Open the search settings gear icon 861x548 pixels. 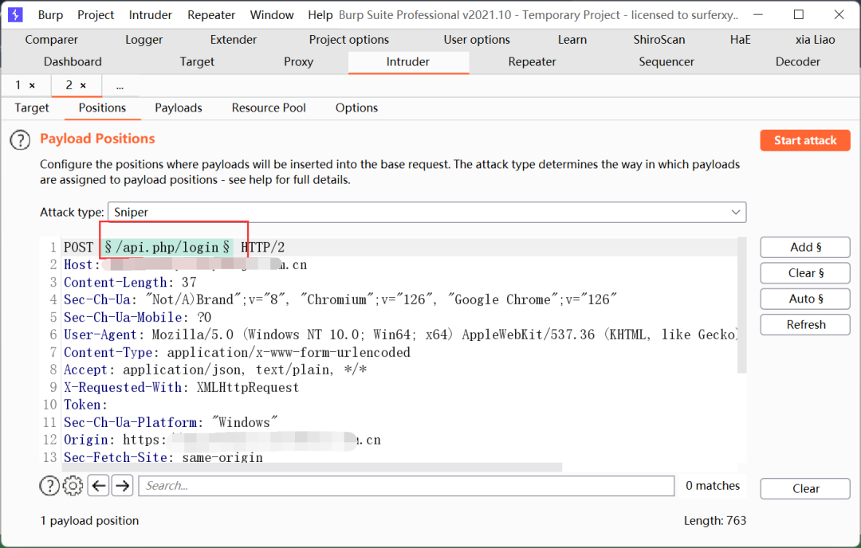[x=73, y=485]
